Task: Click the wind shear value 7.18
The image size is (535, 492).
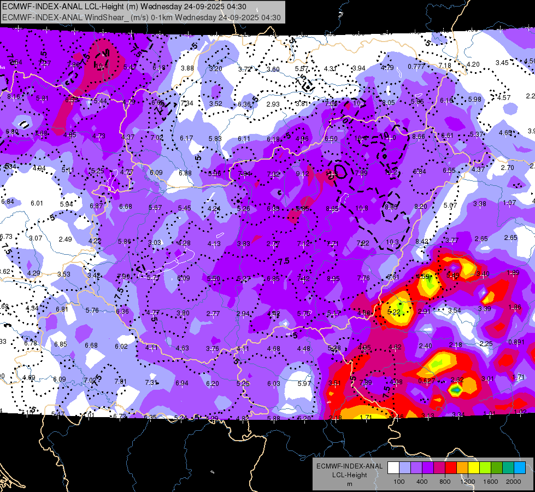Action: coord(445,65)
